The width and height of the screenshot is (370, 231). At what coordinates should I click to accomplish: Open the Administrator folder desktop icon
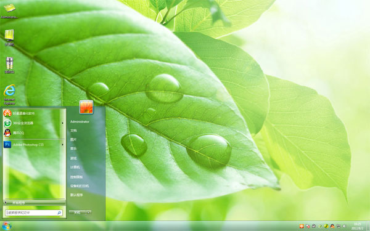pos(9,10)
